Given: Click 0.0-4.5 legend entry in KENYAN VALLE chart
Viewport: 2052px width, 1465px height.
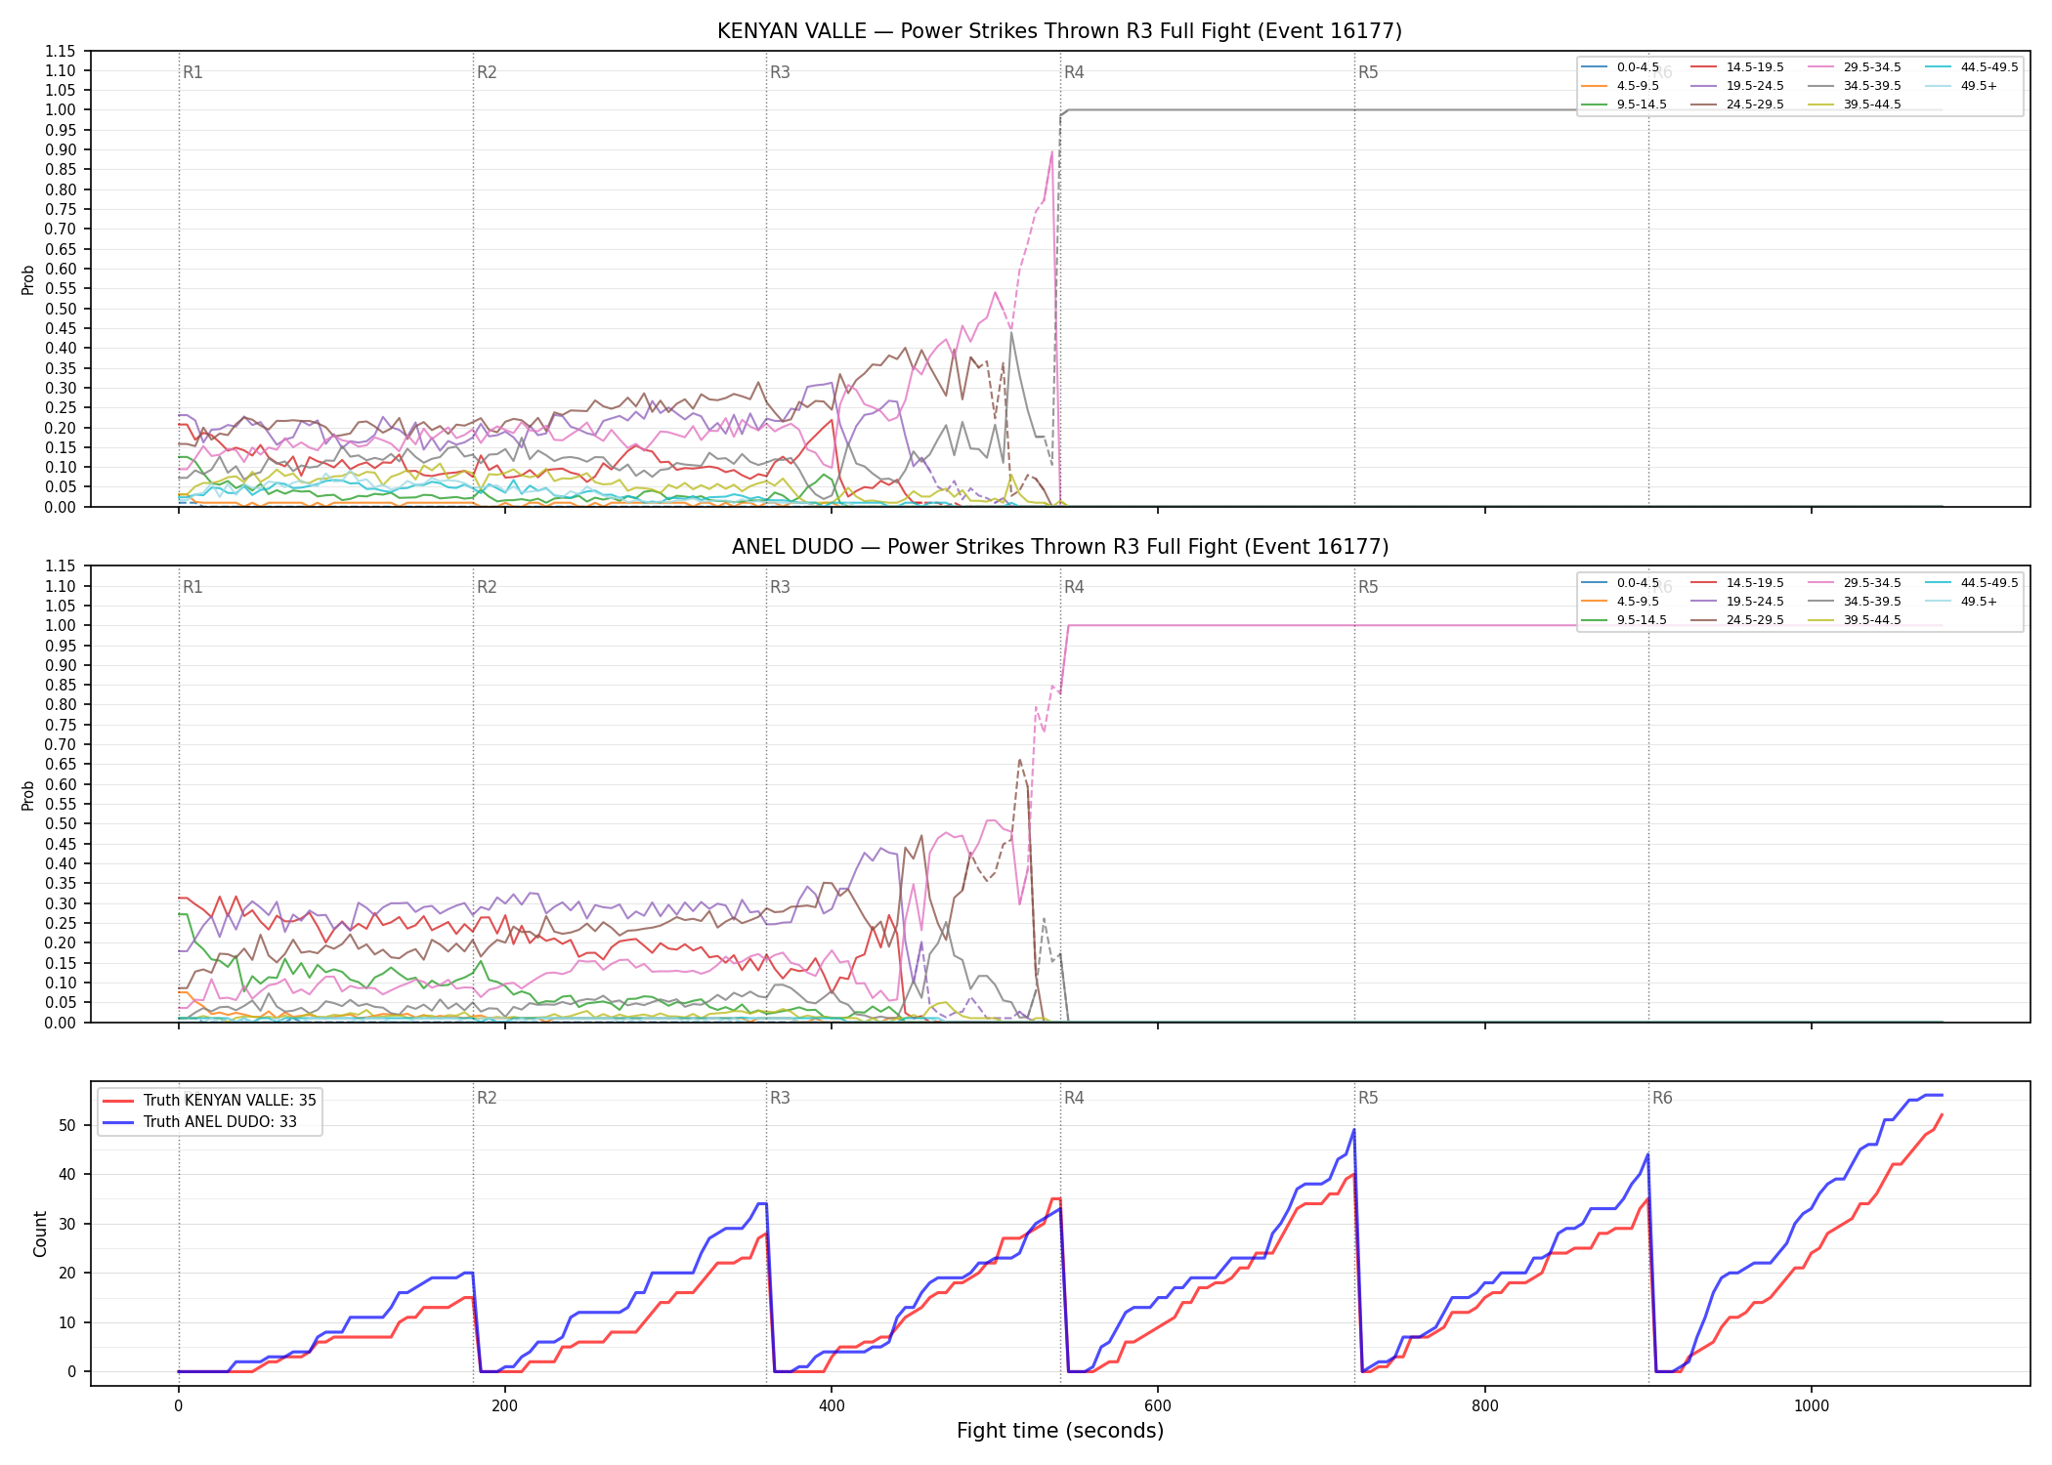Looking at the screenshot, I should pyautogui.click(x=1620, y=67).
